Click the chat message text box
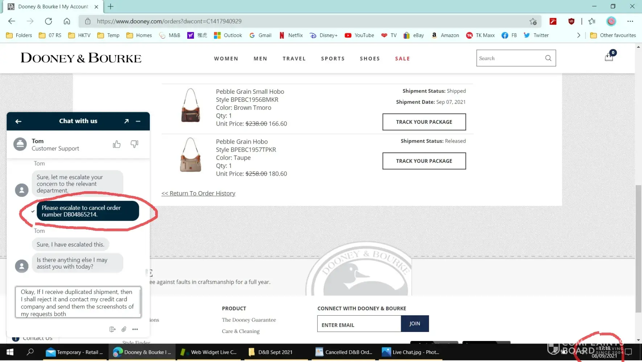This screenshot has height=362, width=642. (x=78, y=302)
